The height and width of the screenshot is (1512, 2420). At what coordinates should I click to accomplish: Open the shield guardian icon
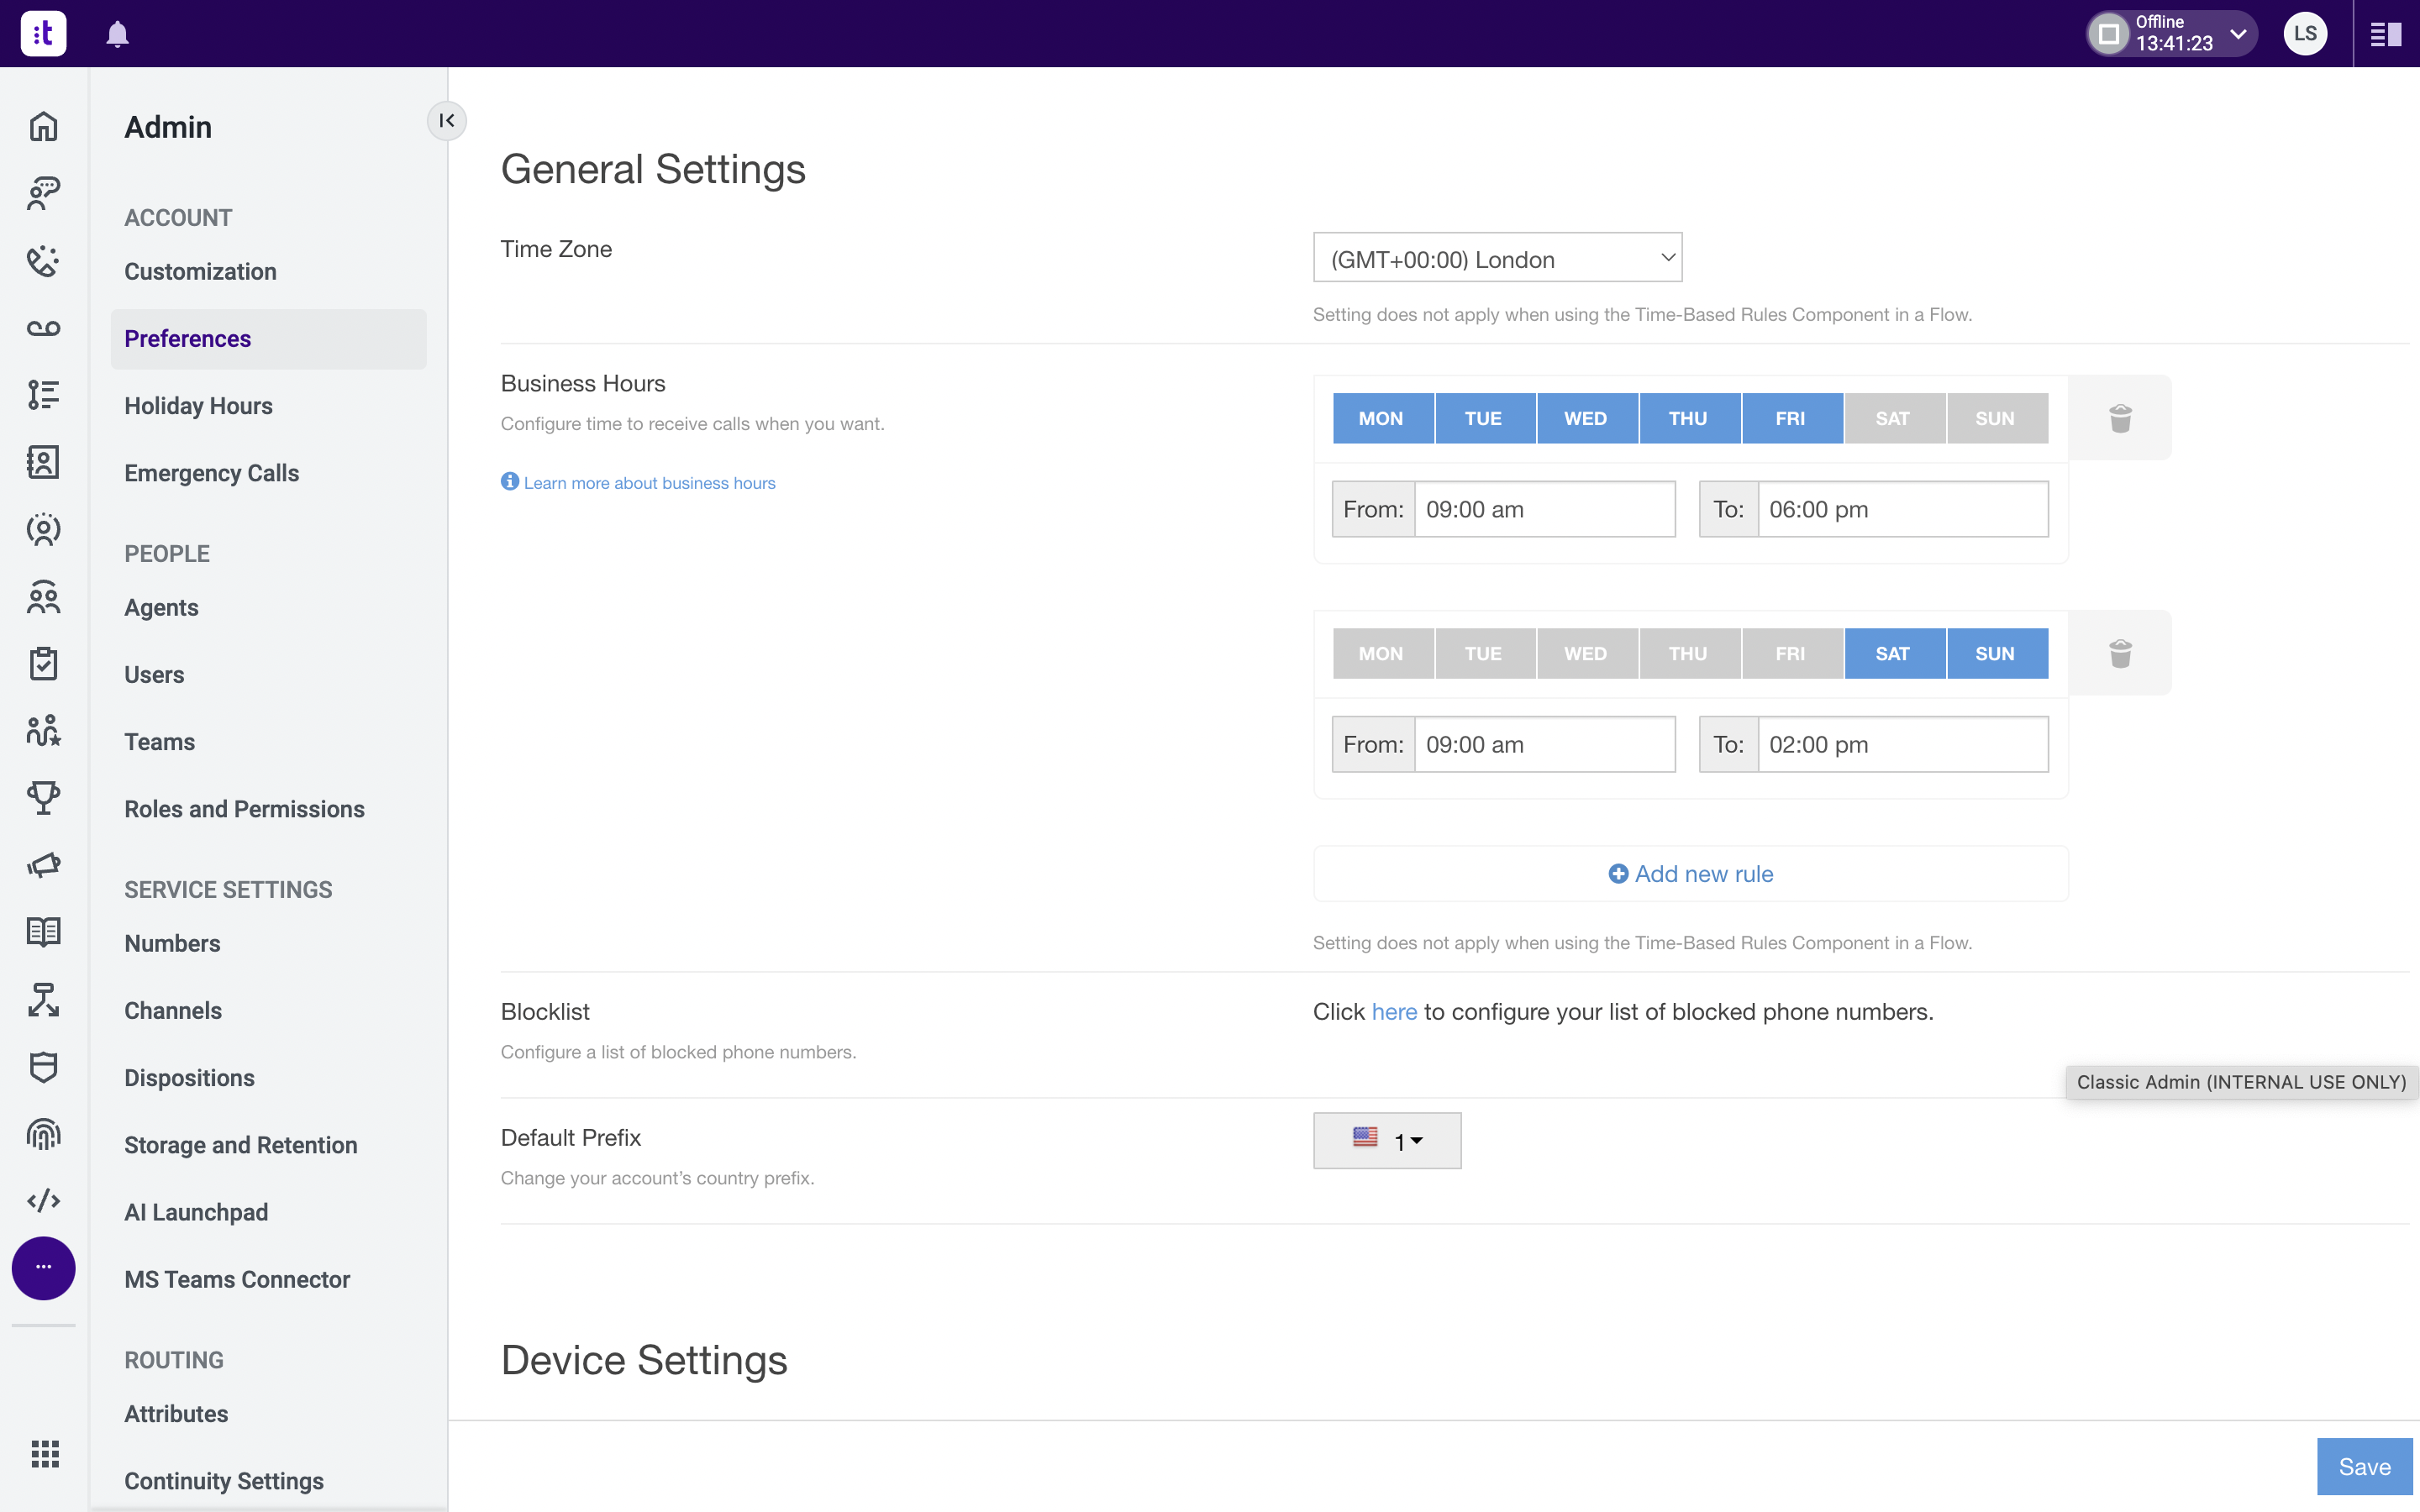tap(43, 1067)
